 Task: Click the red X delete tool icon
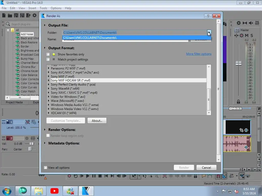click(165, 176)
